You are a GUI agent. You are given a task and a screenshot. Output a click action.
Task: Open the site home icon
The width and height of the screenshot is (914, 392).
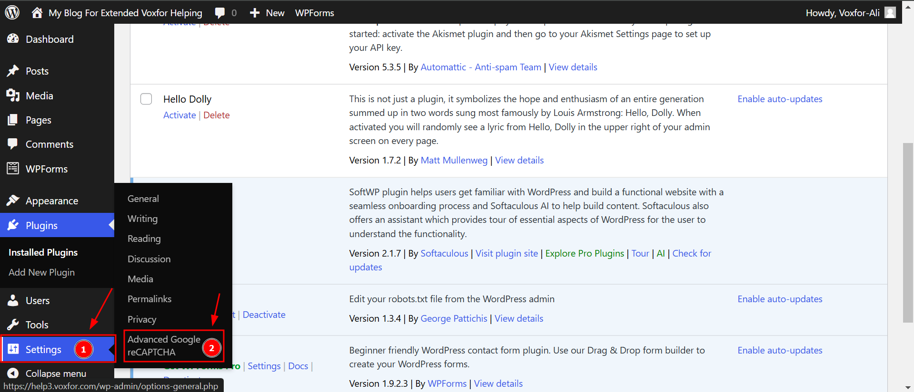pos(37,13)
